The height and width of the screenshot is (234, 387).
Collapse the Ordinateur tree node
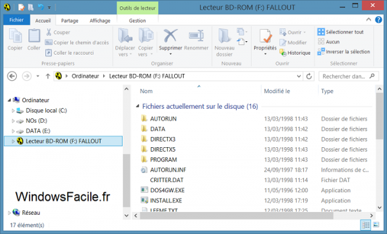coord(9,100)
